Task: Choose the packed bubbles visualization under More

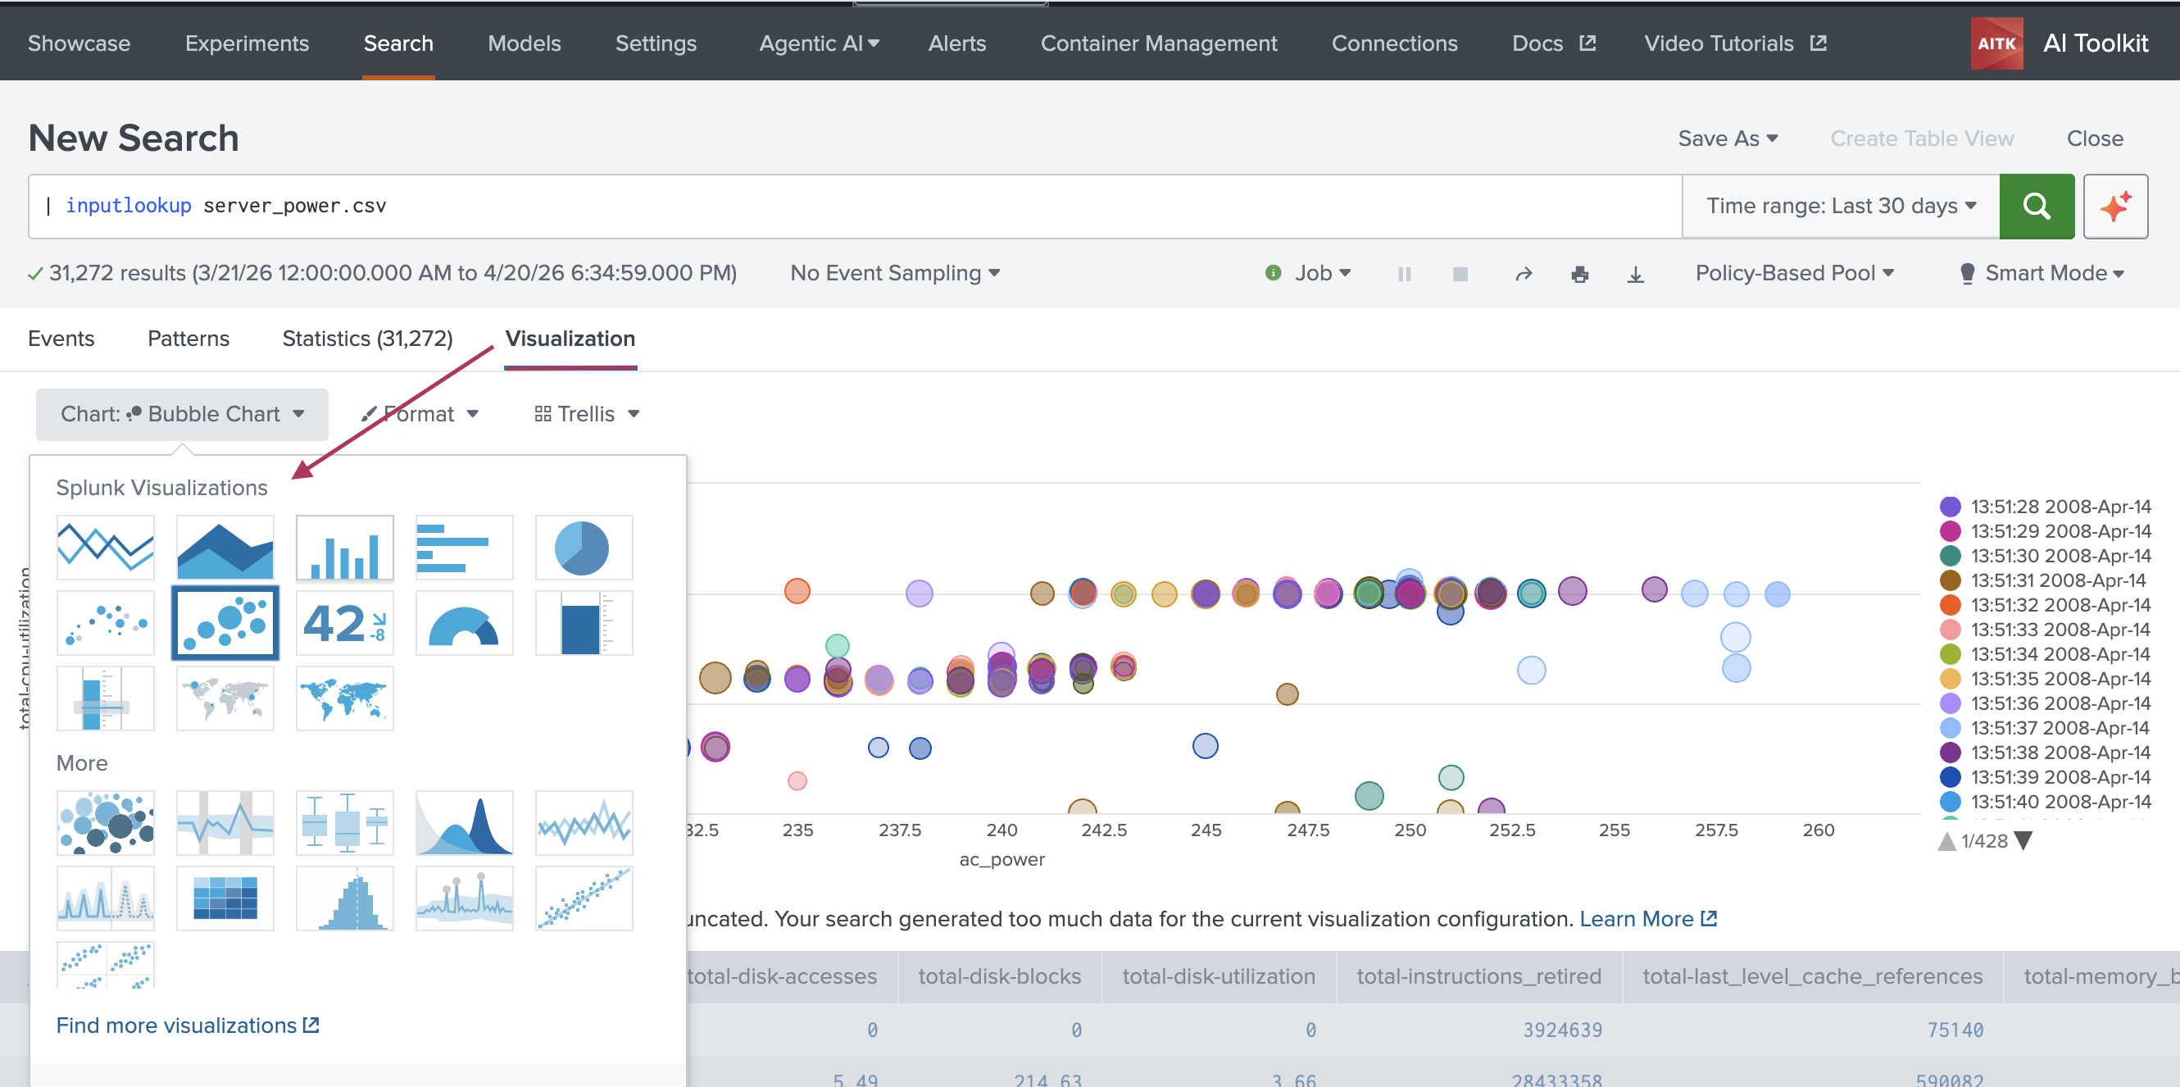Action: 106,823
